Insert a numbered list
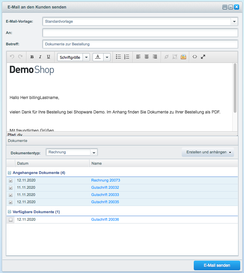Viewport: 244px width, 273px height. (x=127, y=57)
